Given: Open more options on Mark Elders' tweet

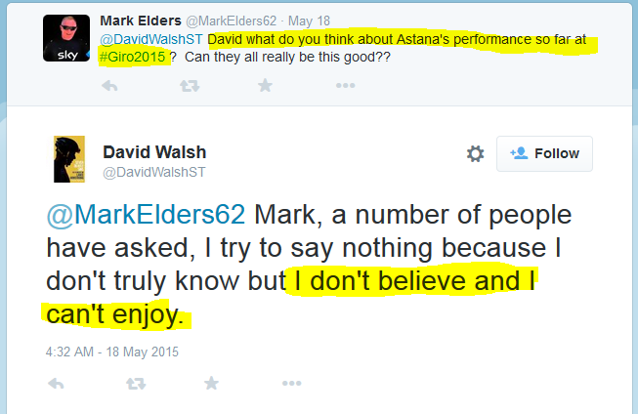Looking at the screenshot, I should coord(345,86).
